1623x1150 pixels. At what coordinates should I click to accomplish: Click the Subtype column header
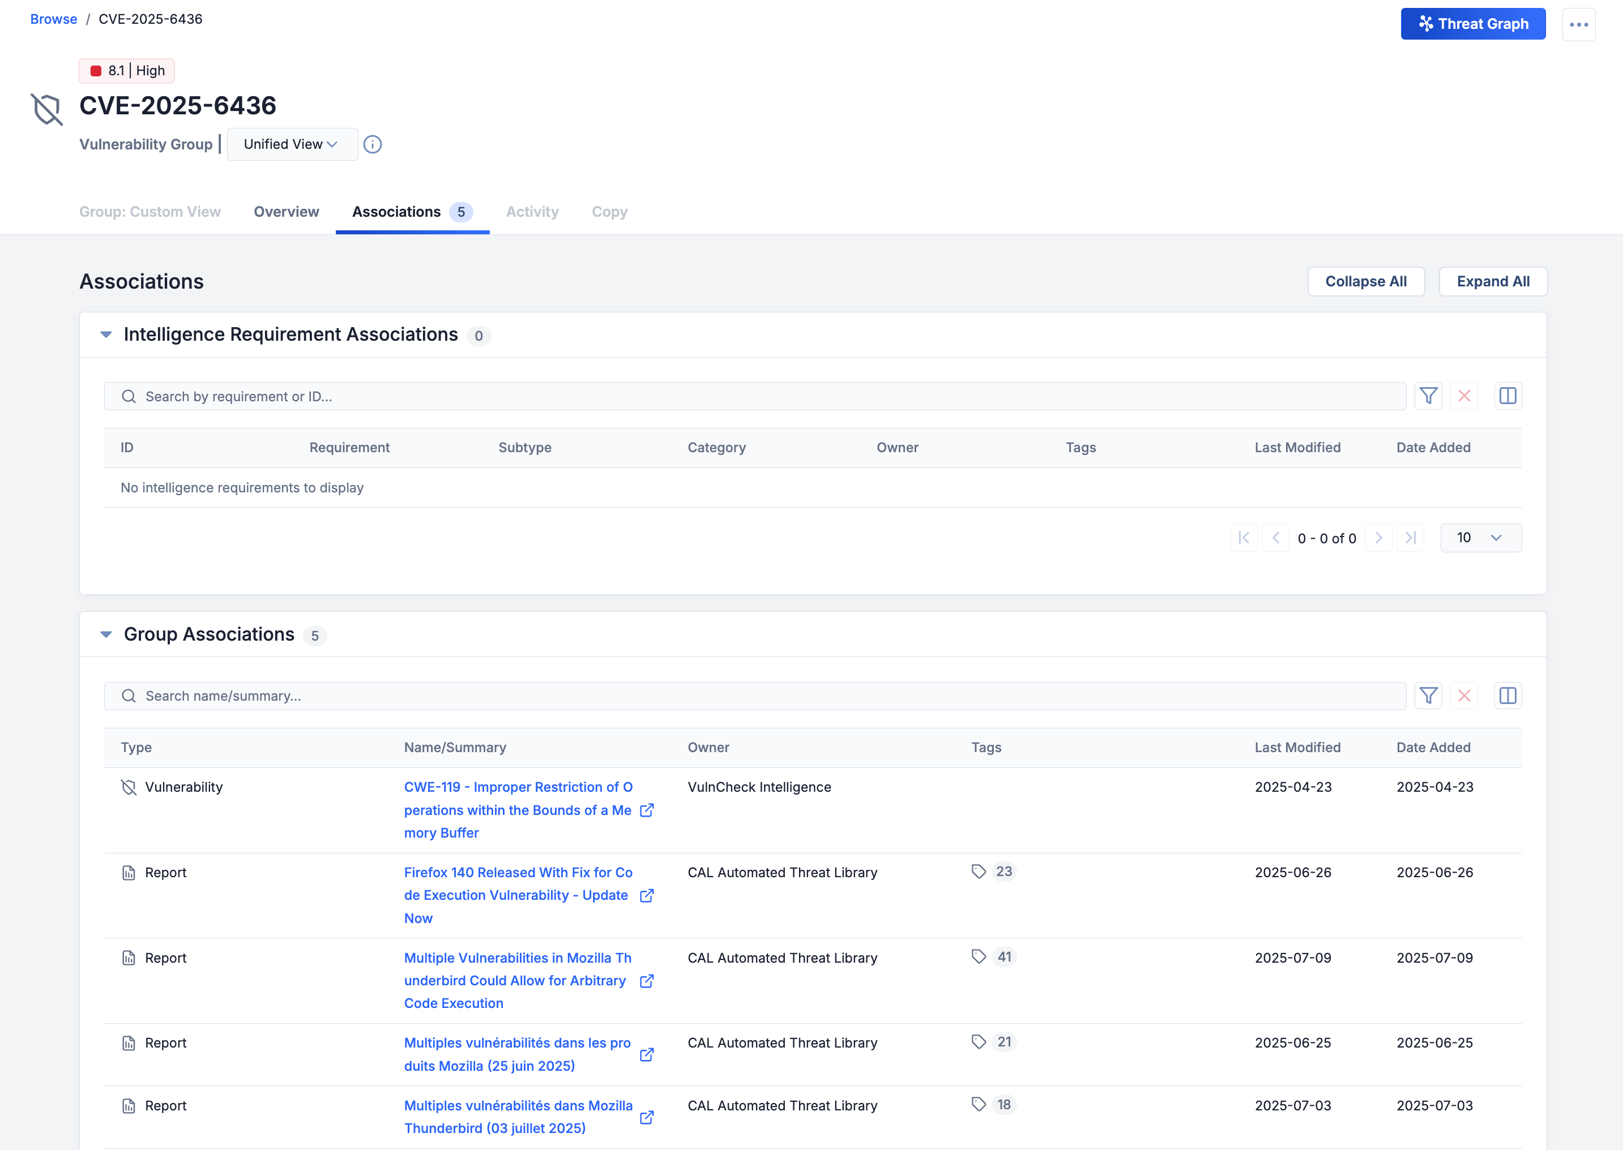click(x=525, y=448)
